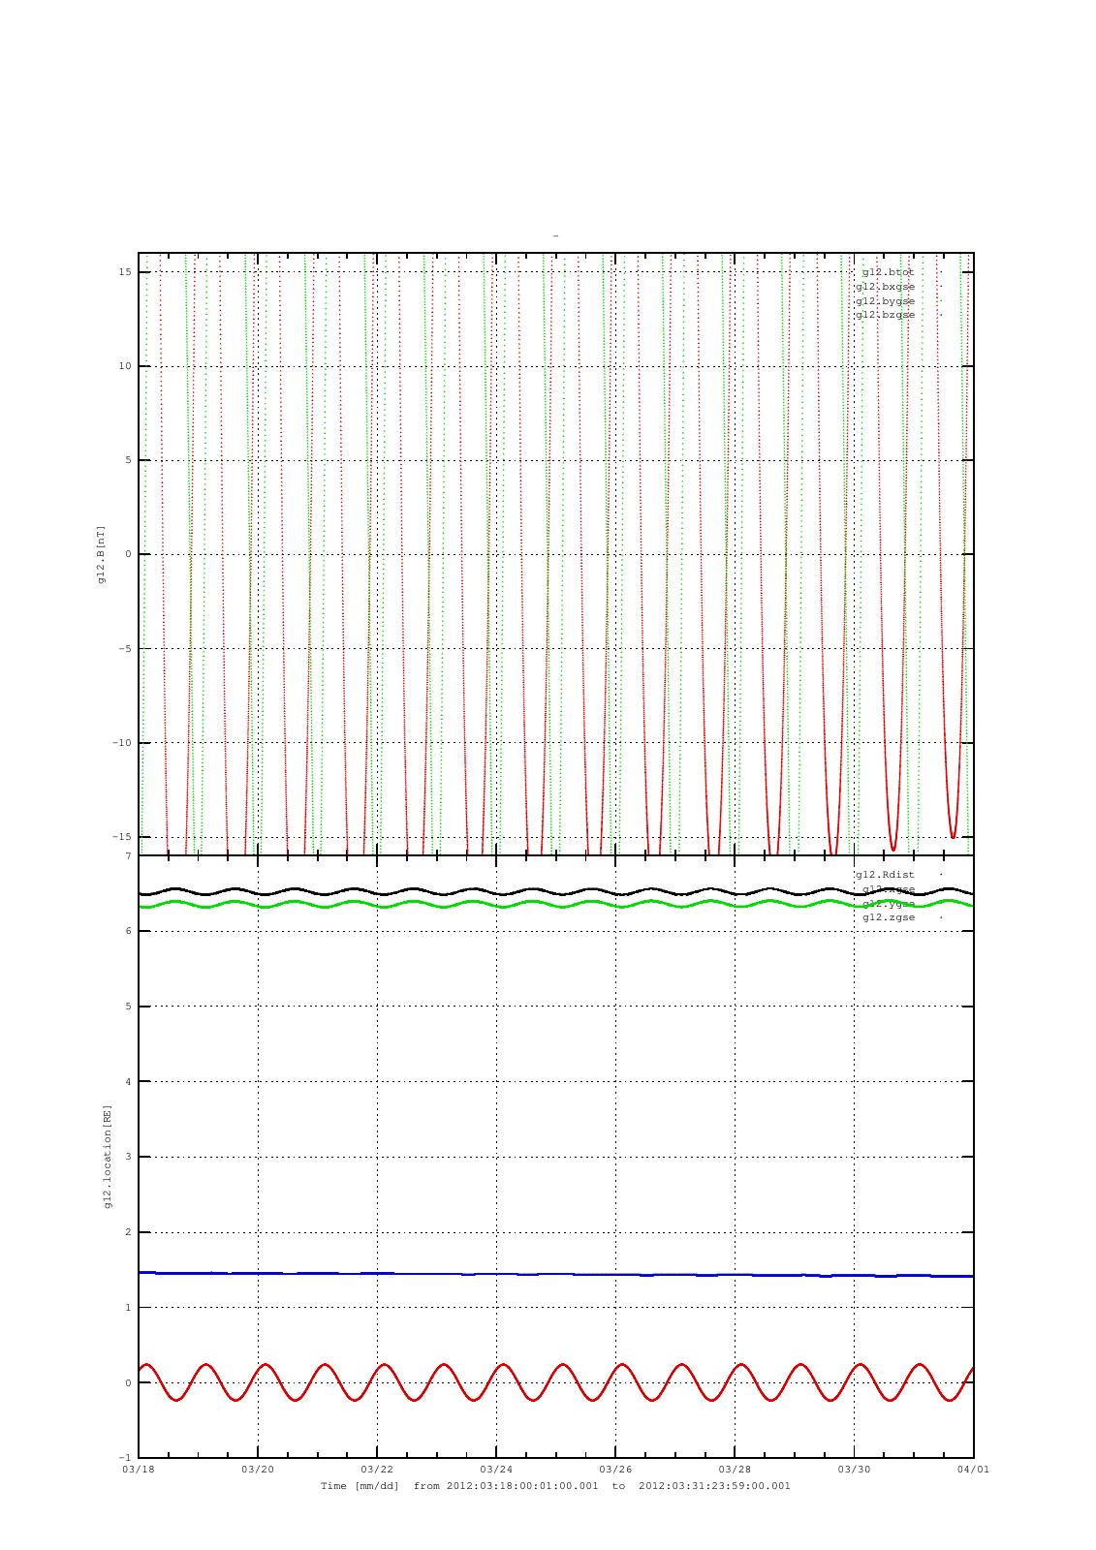Select the 03/28 date tick label

pyautogui.click(x=735, y=1470)
